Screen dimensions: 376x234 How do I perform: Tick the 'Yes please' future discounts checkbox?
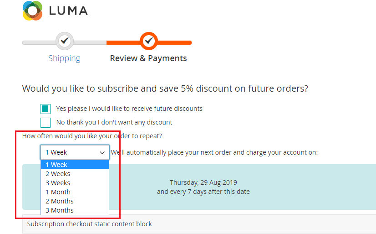[x=46, y=109]
